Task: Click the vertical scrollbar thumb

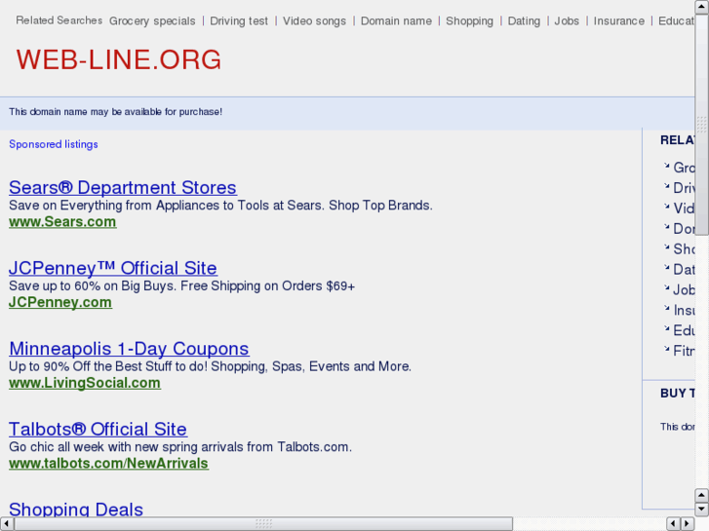Action: [x=702, y=125]
